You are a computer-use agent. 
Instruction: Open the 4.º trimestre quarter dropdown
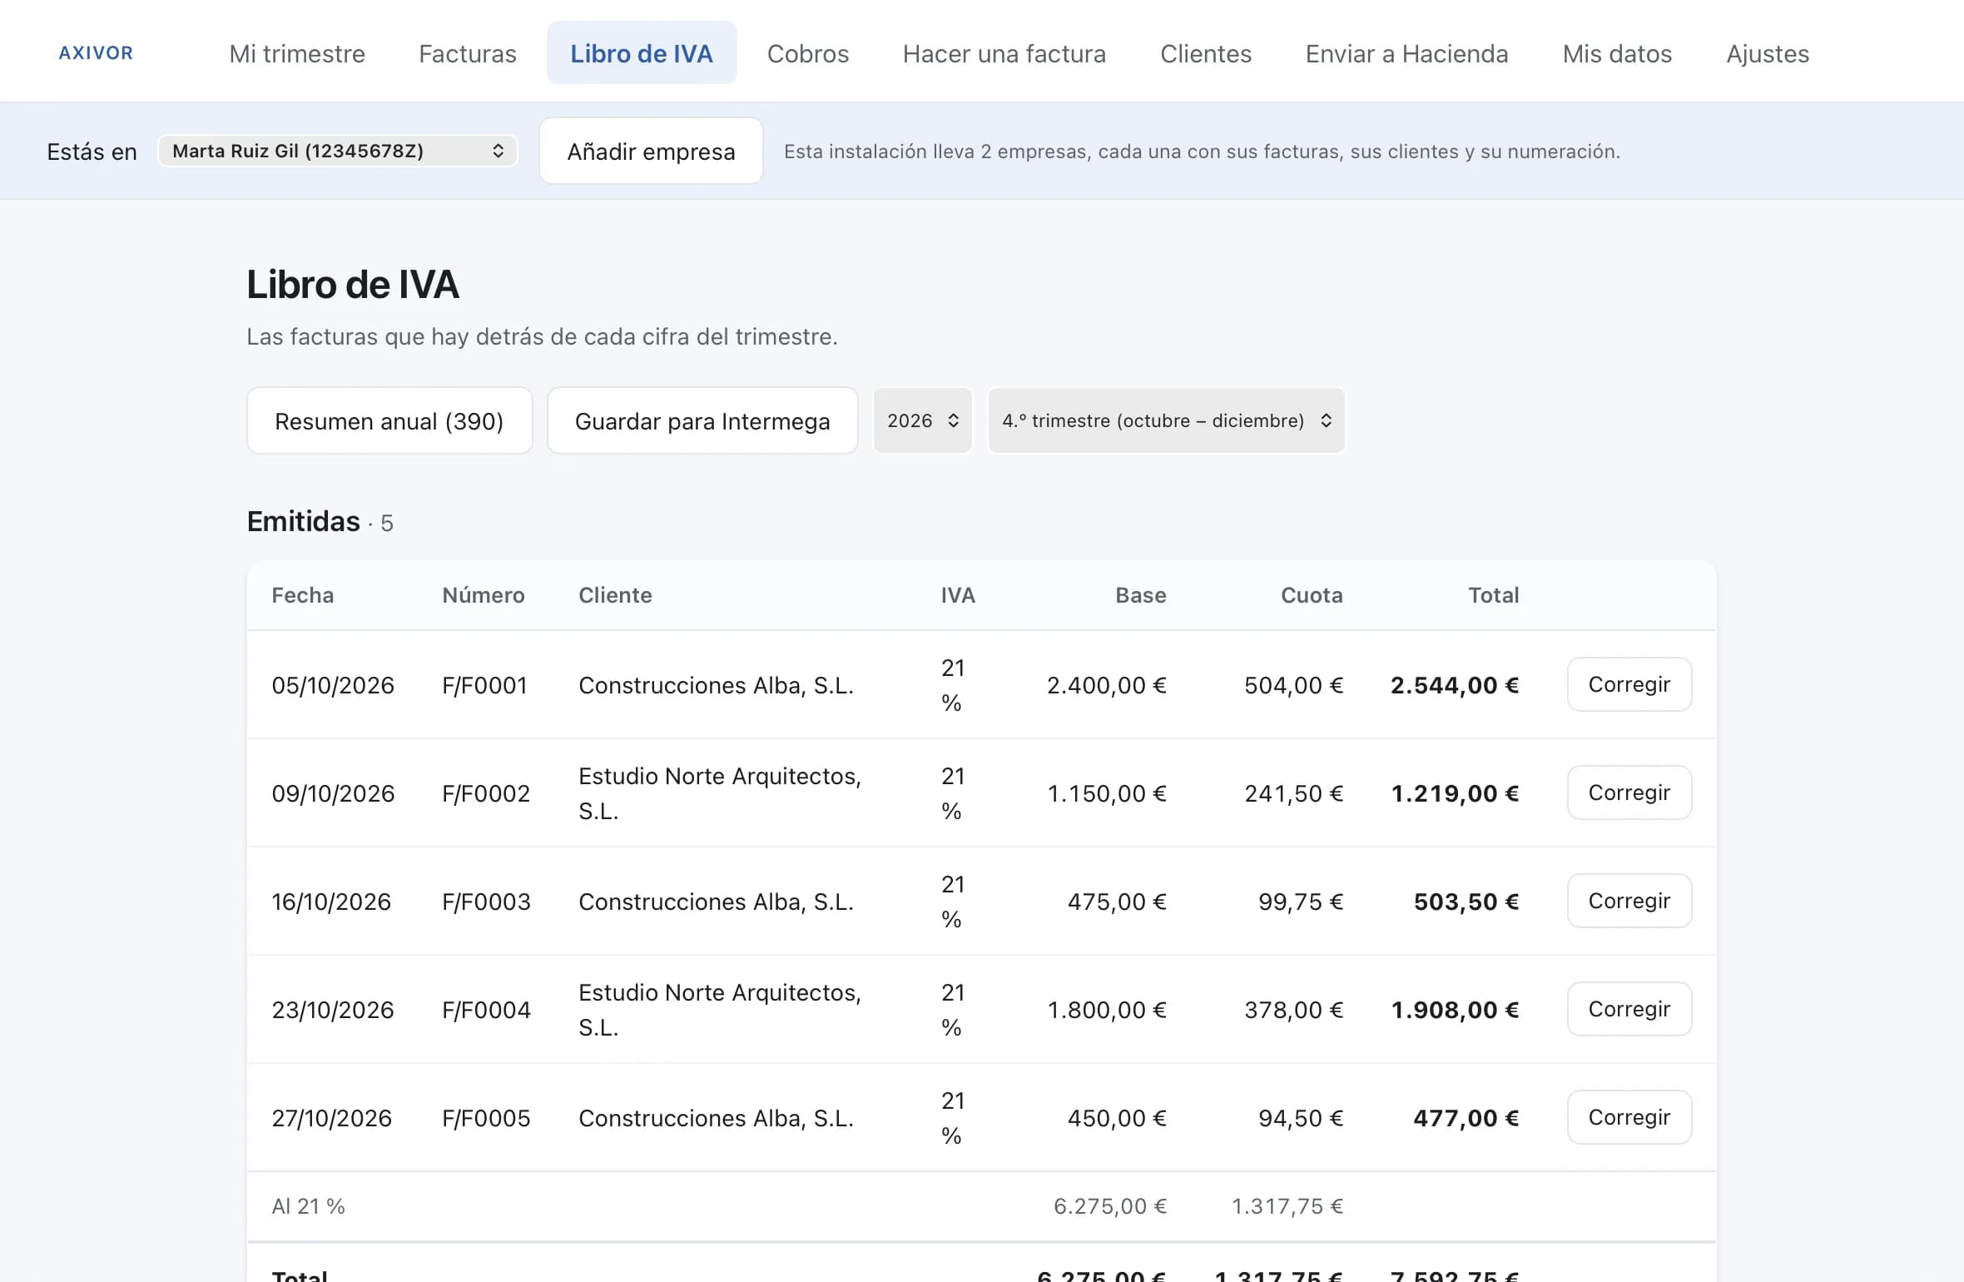coord(1166,420)
